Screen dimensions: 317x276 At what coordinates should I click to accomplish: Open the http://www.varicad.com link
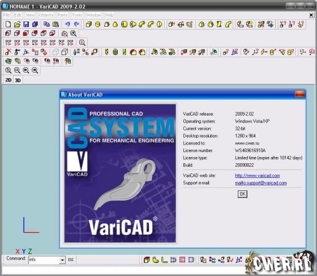258,176
